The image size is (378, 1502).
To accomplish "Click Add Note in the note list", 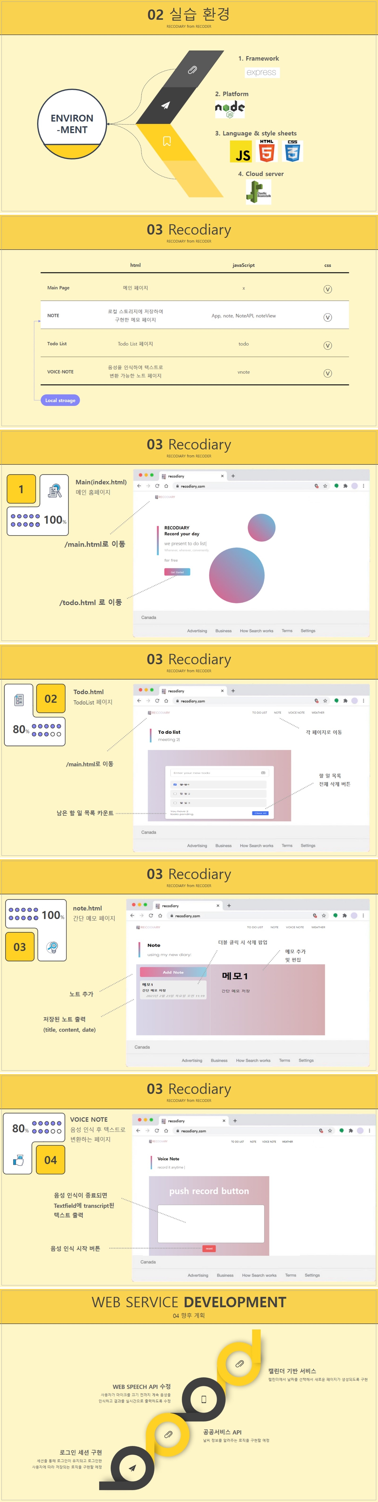I will [173, 972].
